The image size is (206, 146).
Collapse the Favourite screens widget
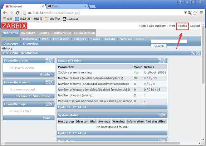coord(51,82)
